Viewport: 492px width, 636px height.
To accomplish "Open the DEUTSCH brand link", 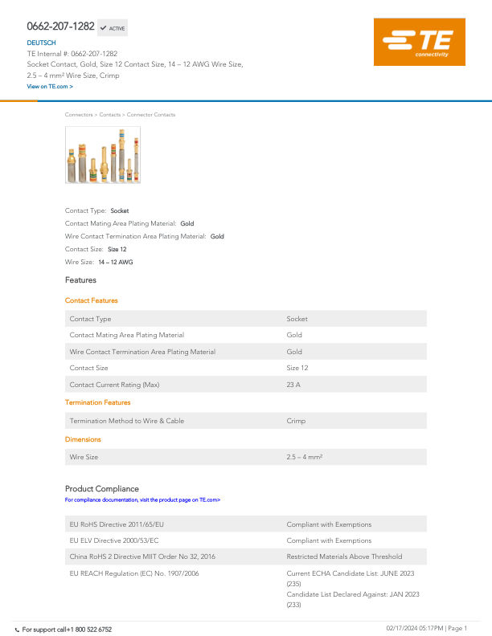I will point(42,43).
